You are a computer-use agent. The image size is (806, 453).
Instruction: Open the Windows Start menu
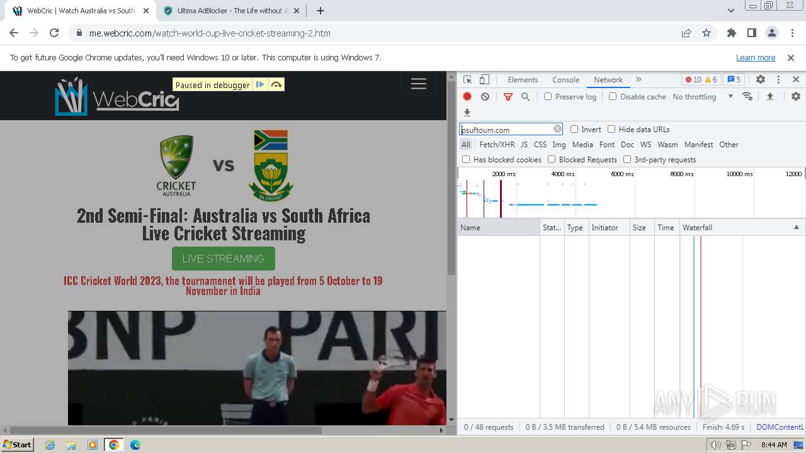(x=18, y=444)
